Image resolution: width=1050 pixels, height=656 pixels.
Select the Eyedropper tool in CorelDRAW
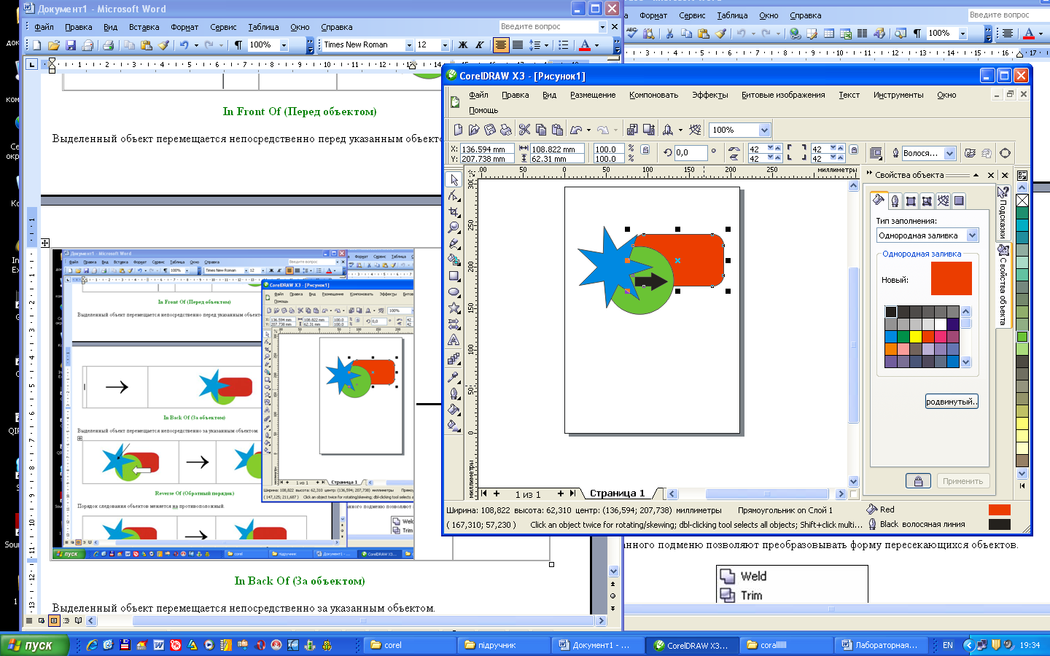tap(454, 377)
